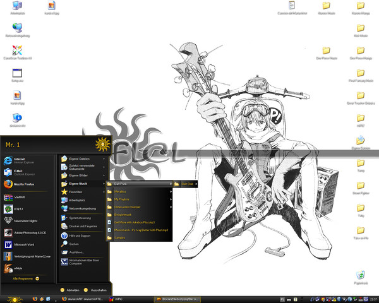The image size is (379, 303).
Task: Expand the My Playlists folder submenu
Action: [x=171, y=199]
